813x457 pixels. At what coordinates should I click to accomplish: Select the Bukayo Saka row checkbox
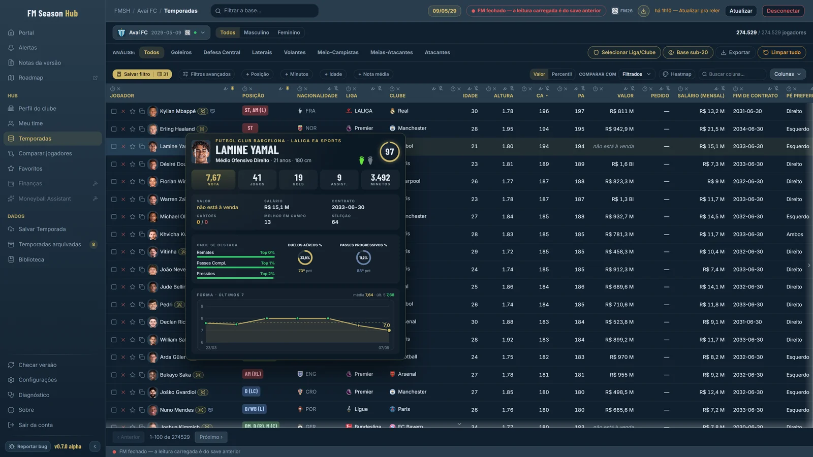tap(114, 375)
